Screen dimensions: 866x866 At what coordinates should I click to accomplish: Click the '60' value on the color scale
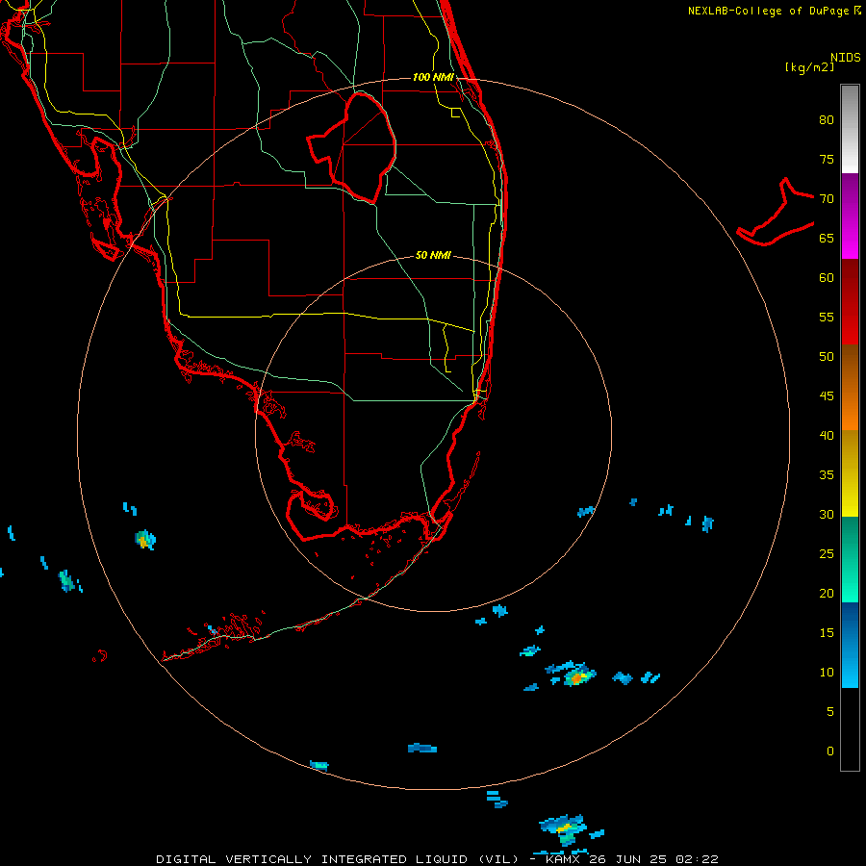(827, 278)
